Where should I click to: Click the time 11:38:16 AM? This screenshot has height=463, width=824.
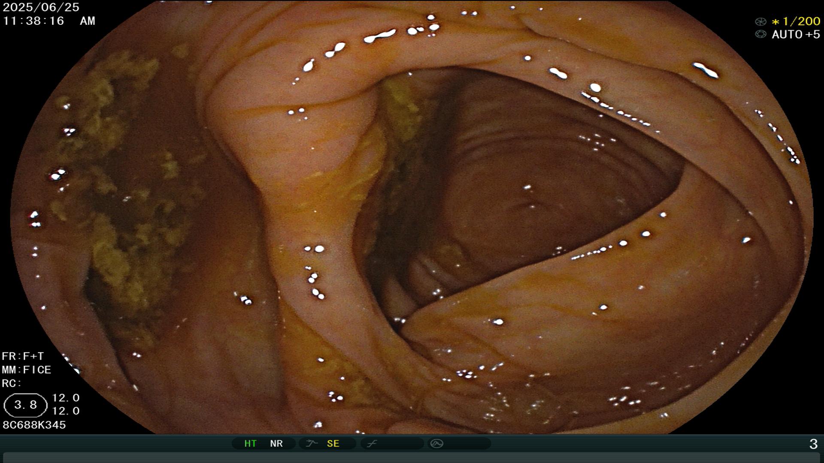pos(49,21)
